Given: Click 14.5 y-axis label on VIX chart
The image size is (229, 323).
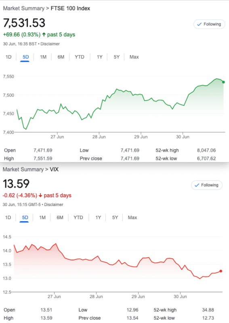Looking at the screenshot, I should [x=7, y=237].
